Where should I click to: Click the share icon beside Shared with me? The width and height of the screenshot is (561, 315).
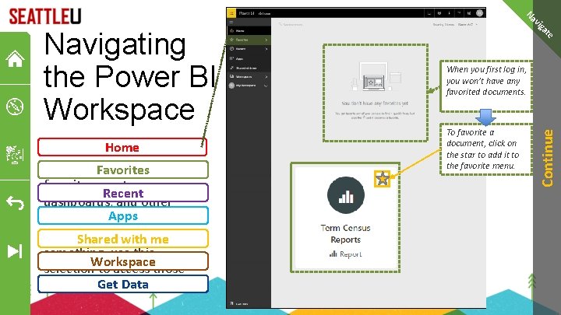pos(232,68)
